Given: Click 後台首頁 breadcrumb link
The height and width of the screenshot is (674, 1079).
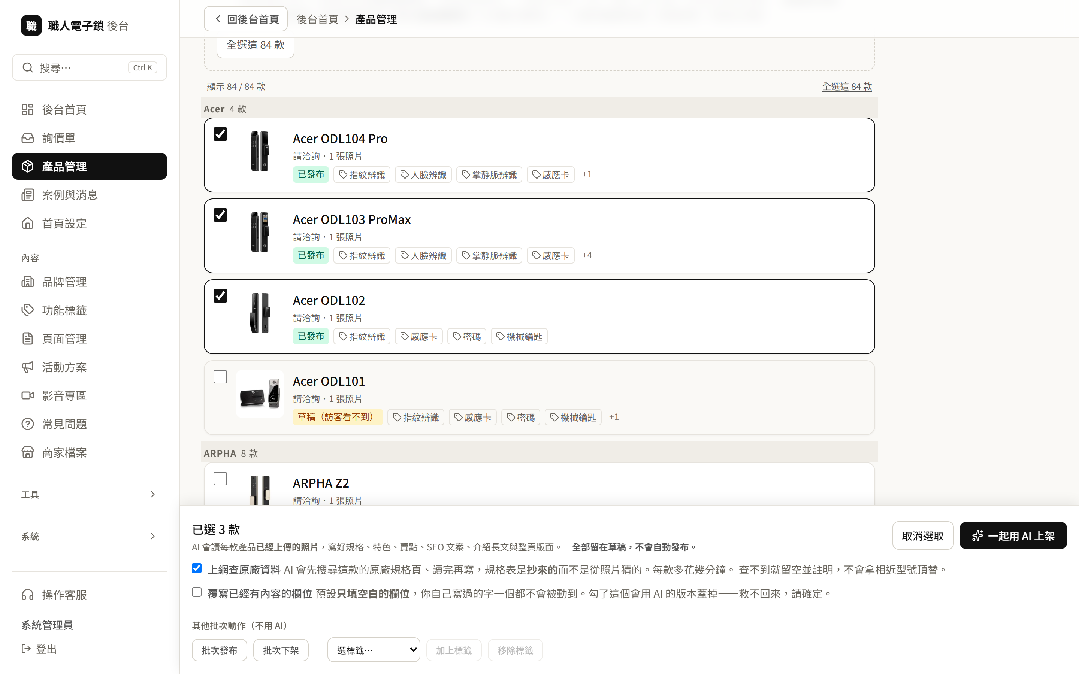Looking at the screenshot, I should point(317,19).
